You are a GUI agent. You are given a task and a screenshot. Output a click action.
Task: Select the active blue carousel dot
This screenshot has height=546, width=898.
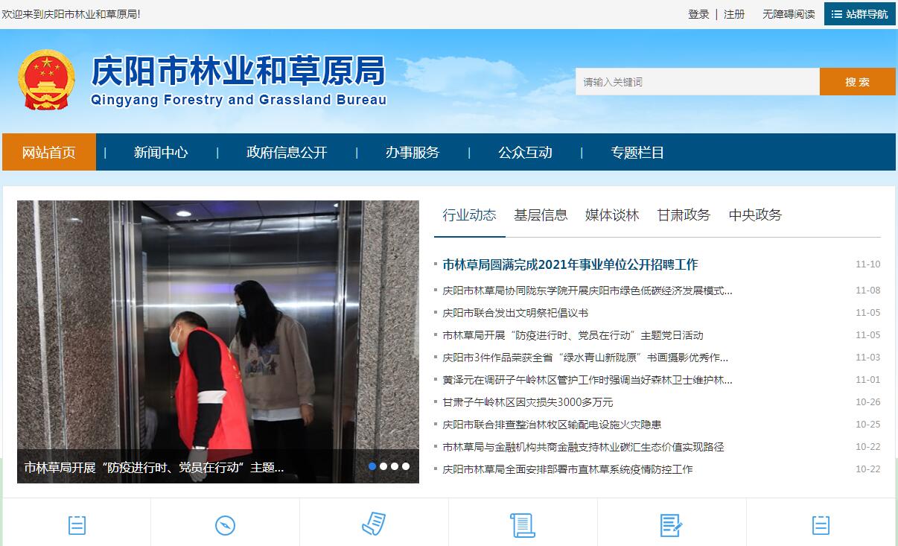(x=372, y=466)
